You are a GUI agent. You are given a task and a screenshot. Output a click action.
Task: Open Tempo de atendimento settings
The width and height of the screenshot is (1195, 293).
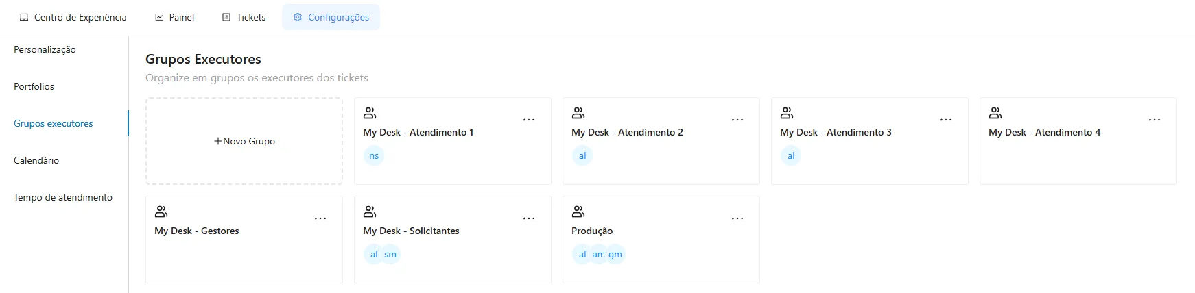[63, 198]
